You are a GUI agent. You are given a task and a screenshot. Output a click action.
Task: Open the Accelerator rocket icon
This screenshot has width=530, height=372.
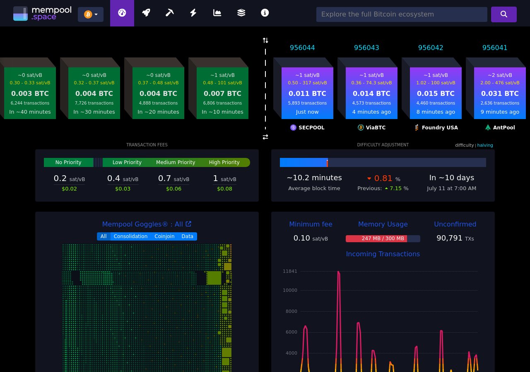pyautogui.click(x=146, y=13)
